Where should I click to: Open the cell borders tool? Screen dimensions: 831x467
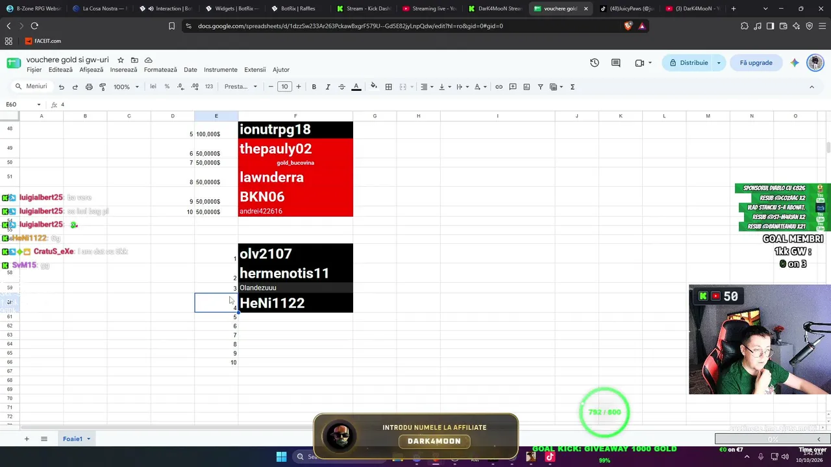[388, 87]
